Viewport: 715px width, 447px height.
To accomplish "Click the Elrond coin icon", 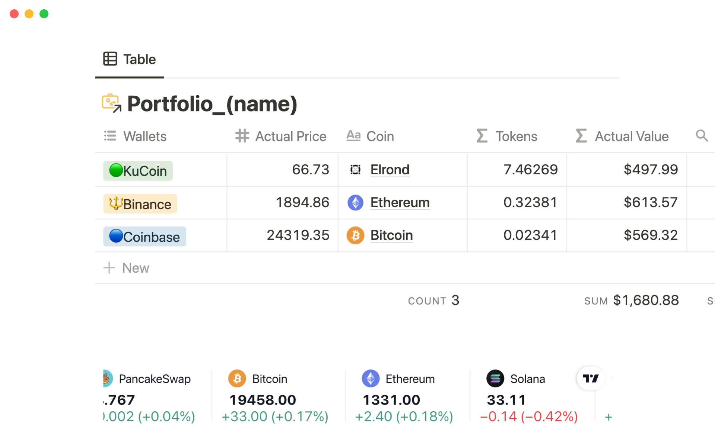I will [356, 169].
